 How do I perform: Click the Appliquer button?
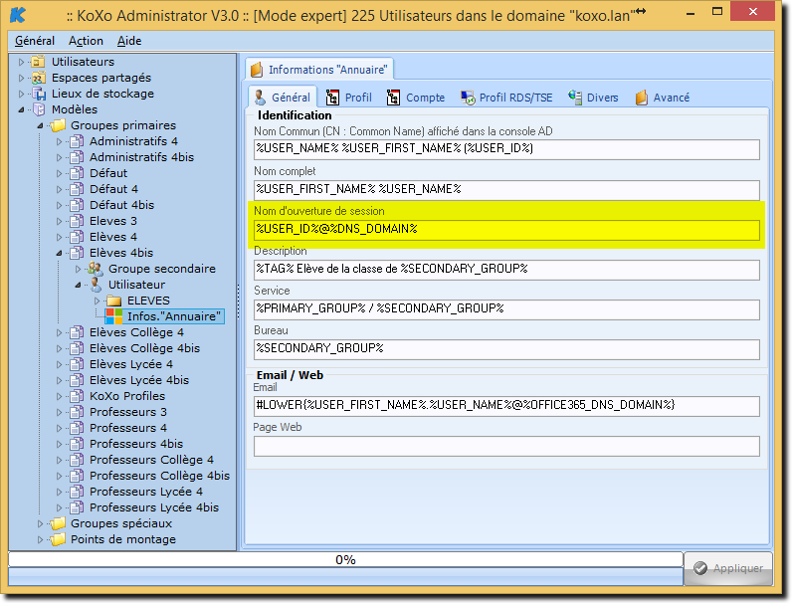tap(728, 568)
